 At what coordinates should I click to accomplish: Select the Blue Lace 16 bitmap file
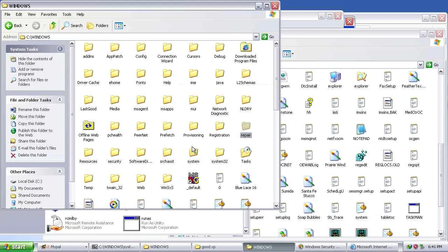[x=246, y=179]
